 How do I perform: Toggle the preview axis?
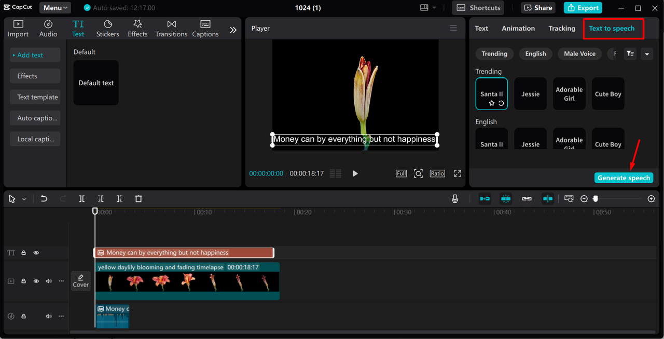(x=548, y=199)
